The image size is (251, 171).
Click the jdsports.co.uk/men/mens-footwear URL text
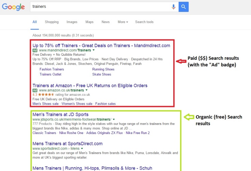click(72, 119)
